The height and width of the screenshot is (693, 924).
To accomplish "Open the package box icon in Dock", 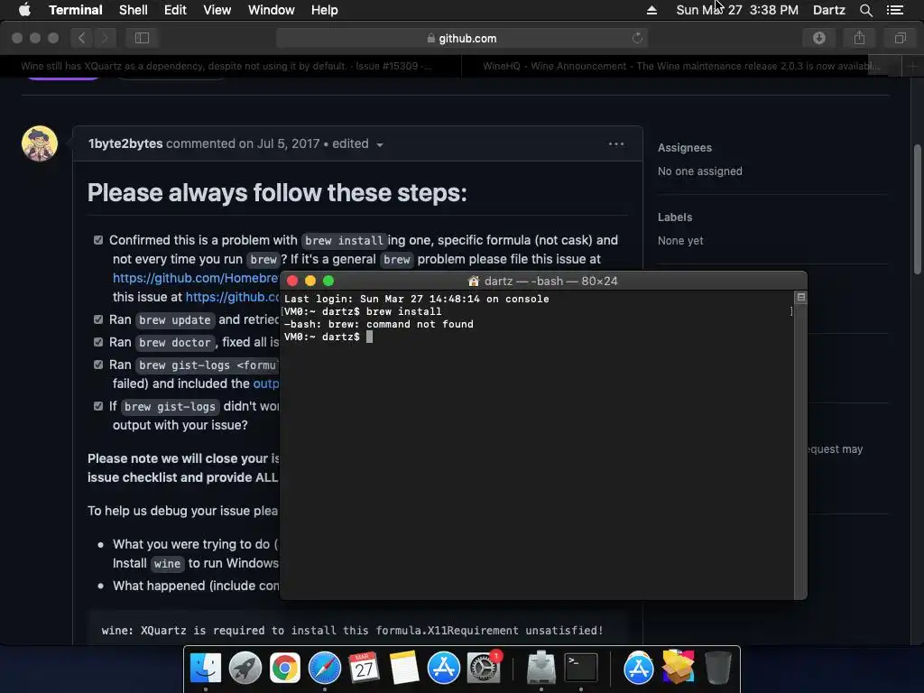I will tap(678, 668).
